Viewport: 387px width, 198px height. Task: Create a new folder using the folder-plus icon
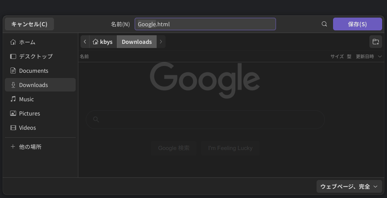[376, 42]
